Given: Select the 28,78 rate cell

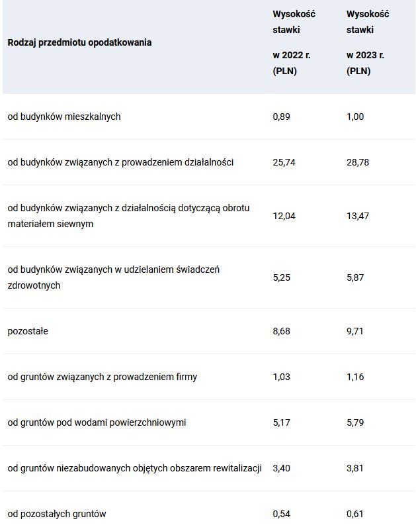Looking at the screenshot, I should tap(358, 162).
